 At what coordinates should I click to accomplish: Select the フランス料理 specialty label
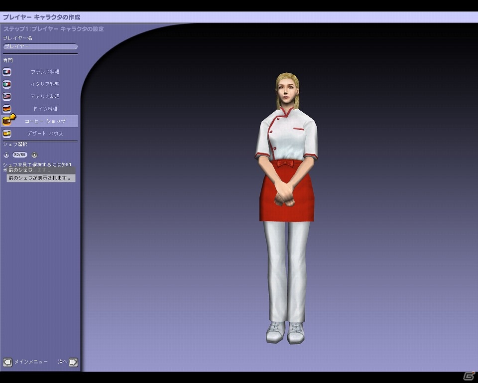[45, 72]
